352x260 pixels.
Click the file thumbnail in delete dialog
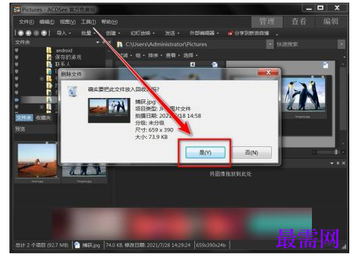pos(109,110)
